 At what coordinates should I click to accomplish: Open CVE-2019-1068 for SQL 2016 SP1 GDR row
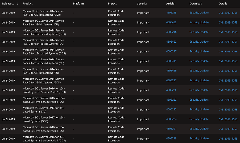pyautogui.click(x=228, y=138)
